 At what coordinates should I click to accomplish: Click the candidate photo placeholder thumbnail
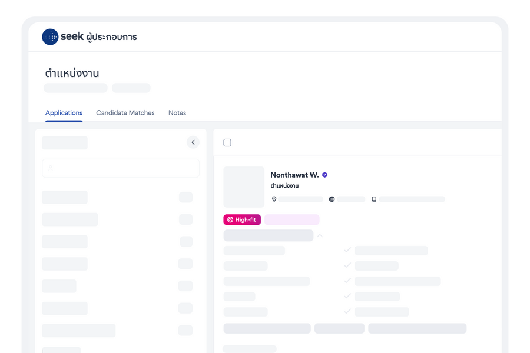coord(244,187)
